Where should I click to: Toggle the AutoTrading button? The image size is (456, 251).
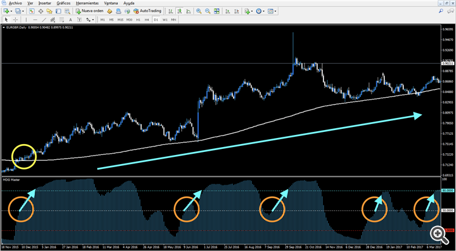[x=147, y=11]
